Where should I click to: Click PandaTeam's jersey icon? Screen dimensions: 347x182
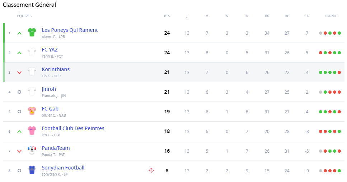(32, 151)
